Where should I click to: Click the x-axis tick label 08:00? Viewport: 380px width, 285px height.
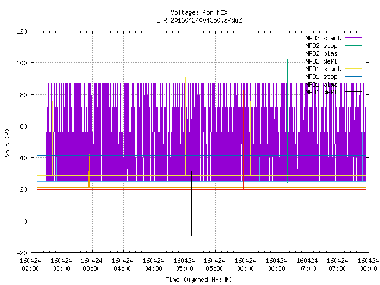pyautogui.click(x=368, y=268)
